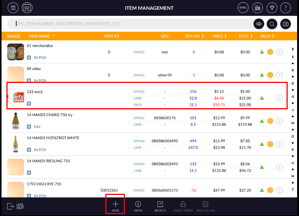Screen dimensions: 299x216
Task: Expand details arrow for 123 test1
Action: pyautogui.click(x=279, y=98)
